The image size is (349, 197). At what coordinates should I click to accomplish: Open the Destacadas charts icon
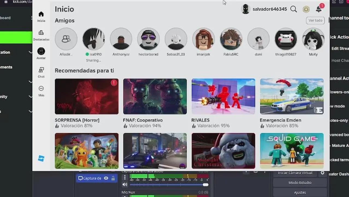[x=41, y=33]
